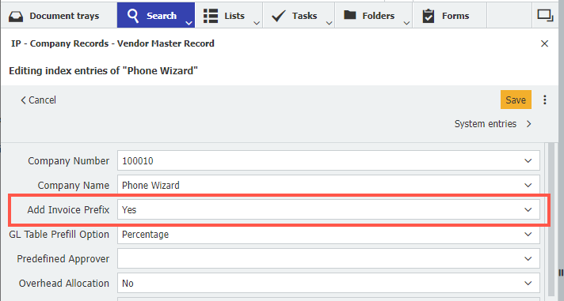Expand the GL Table Prefill Option dropdown
This screenshot has width=564, height=301.
click(x=528, y=235)
